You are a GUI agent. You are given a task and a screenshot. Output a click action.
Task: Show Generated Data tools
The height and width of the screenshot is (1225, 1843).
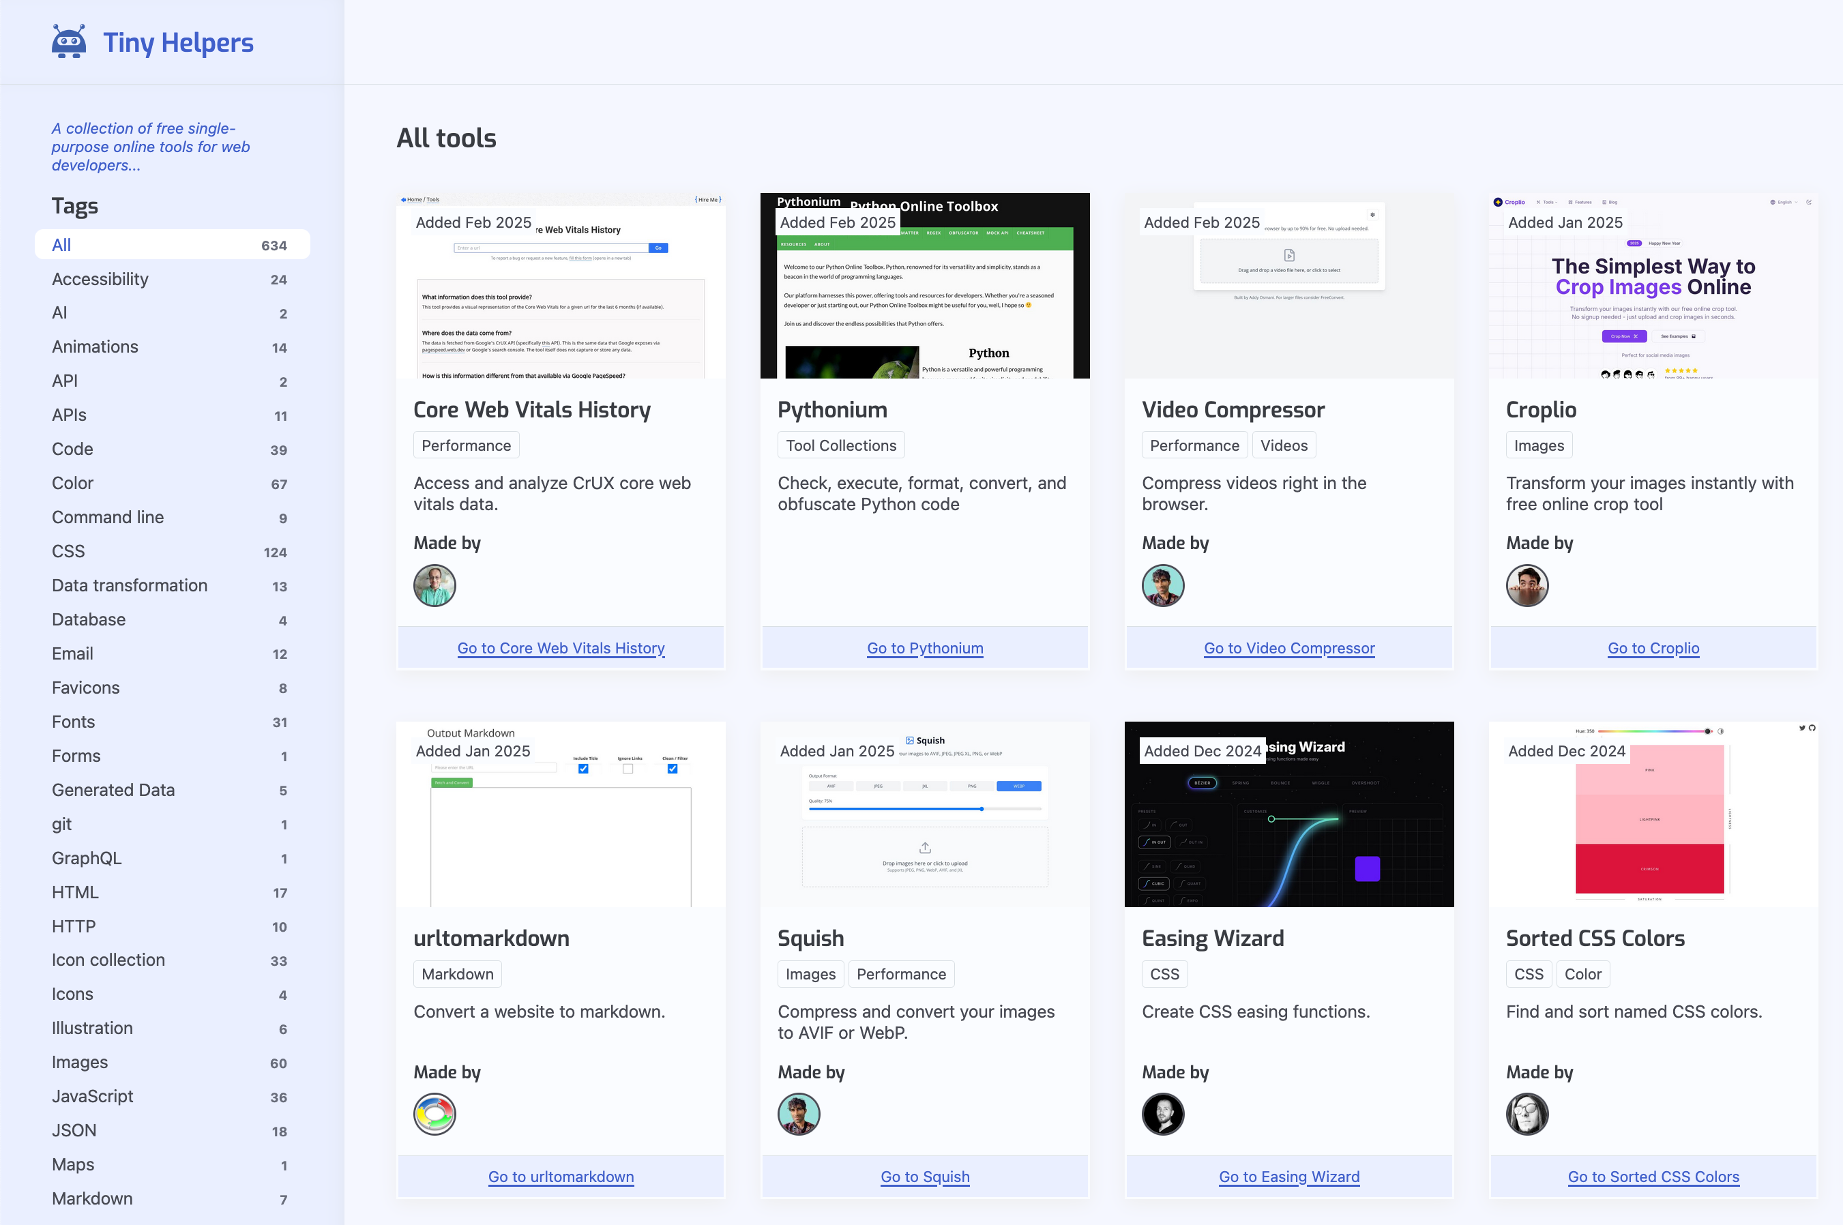tap(172, 791)
